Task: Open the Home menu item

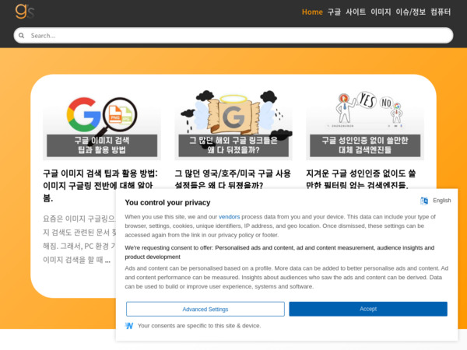Action: click(x=312, y=12)
